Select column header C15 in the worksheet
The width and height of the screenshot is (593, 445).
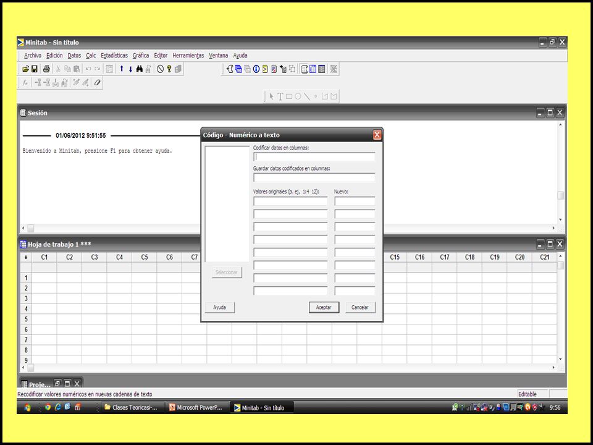click(395, 257)
